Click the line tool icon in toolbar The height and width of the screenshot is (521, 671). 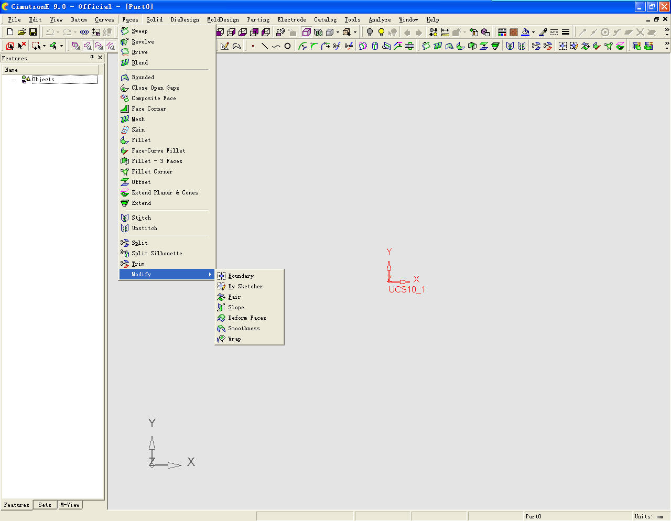tap(264, 46)
